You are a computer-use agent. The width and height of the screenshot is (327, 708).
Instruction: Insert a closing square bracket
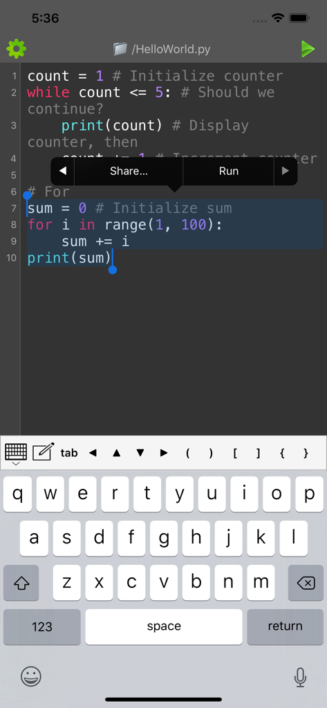tap(259, 453)
